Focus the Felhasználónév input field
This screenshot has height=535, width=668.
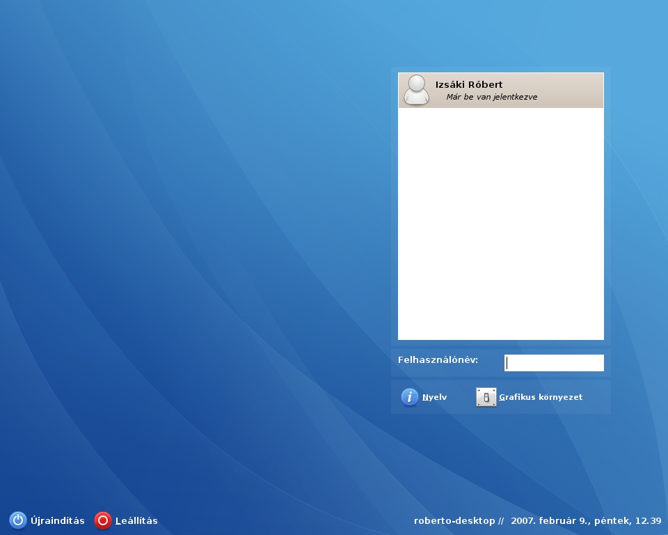coord(554,363)
